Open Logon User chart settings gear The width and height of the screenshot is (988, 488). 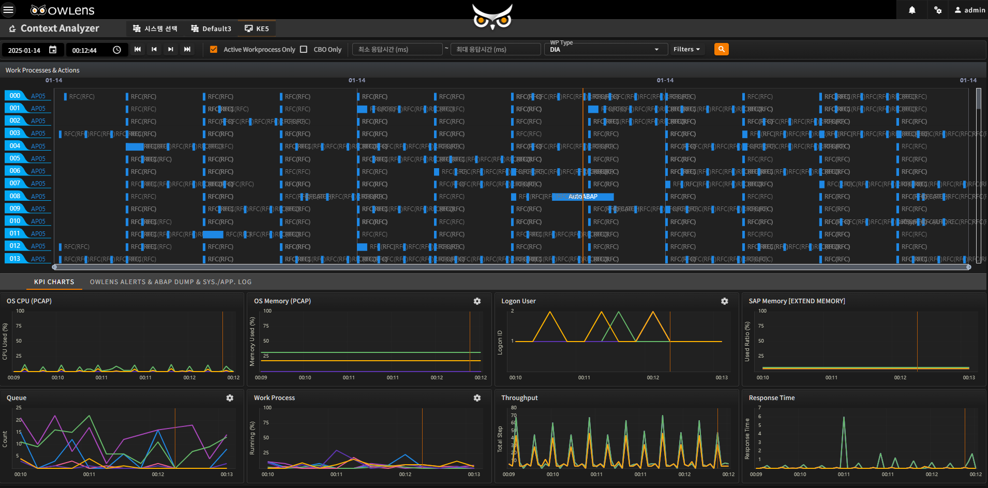click(x=724, y=301)
